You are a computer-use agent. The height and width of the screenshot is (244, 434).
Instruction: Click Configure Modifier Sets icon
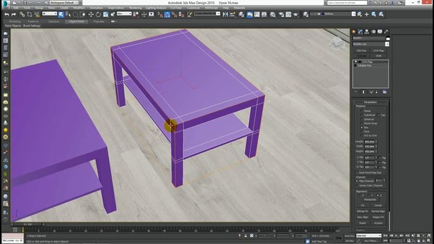tap(384, 92)
